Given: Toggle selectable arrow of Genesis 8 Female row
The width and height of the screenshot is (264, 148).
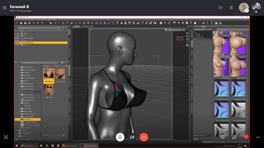Looking at the screenshot, I should click(18, 38).
